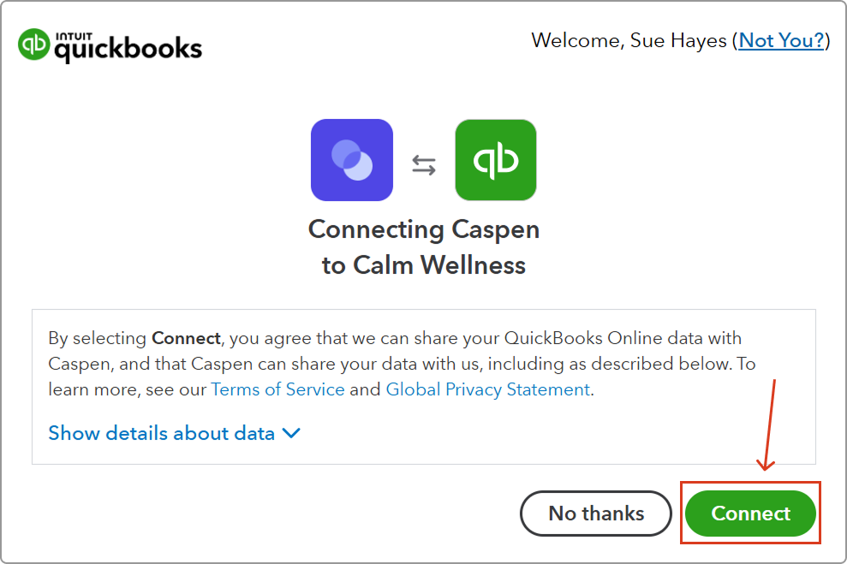This screenshot has height=564, width=847.
Task: Click the down chevron beside Show details
Action: tap(291, 433)
